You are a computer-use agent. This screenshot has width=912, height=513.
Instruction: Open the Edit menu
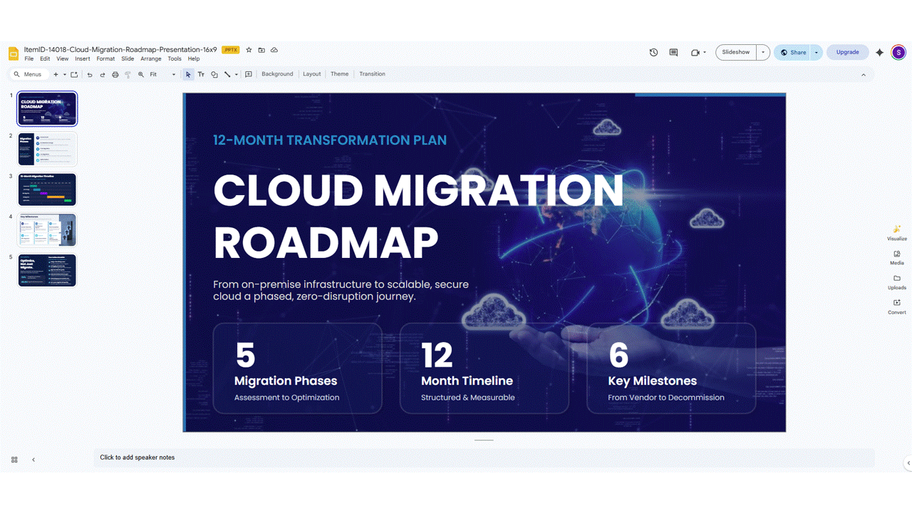pos(45,59)
